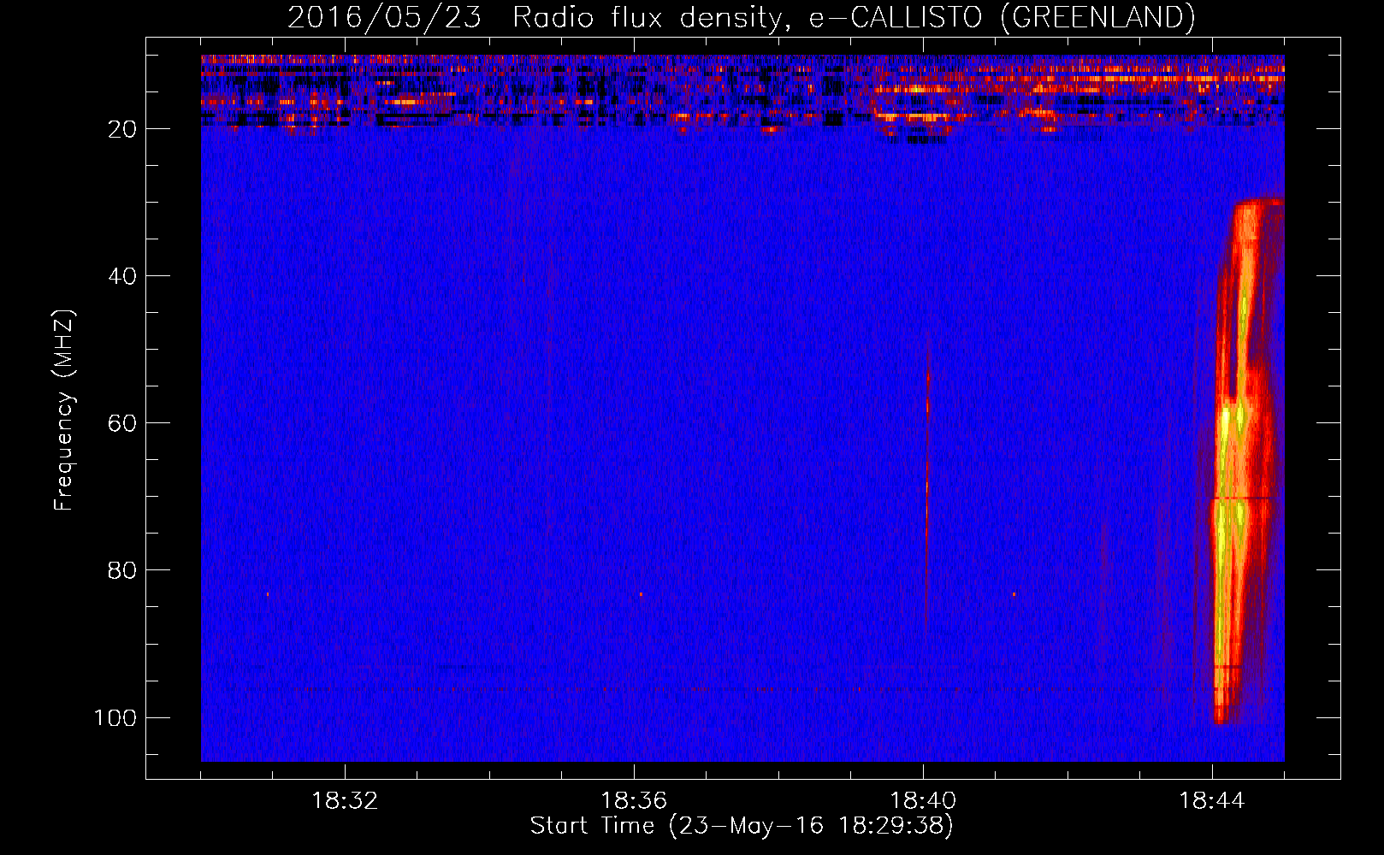This screenshot has height=855, width=1384.
Task: Click the 80 MHz frequency tick label
Action: point(122,570)
